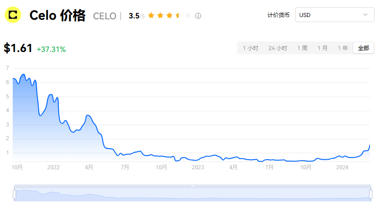Click the CELO ticker symbol text
This screenshot has width=375, height=207.
point(105,16)
